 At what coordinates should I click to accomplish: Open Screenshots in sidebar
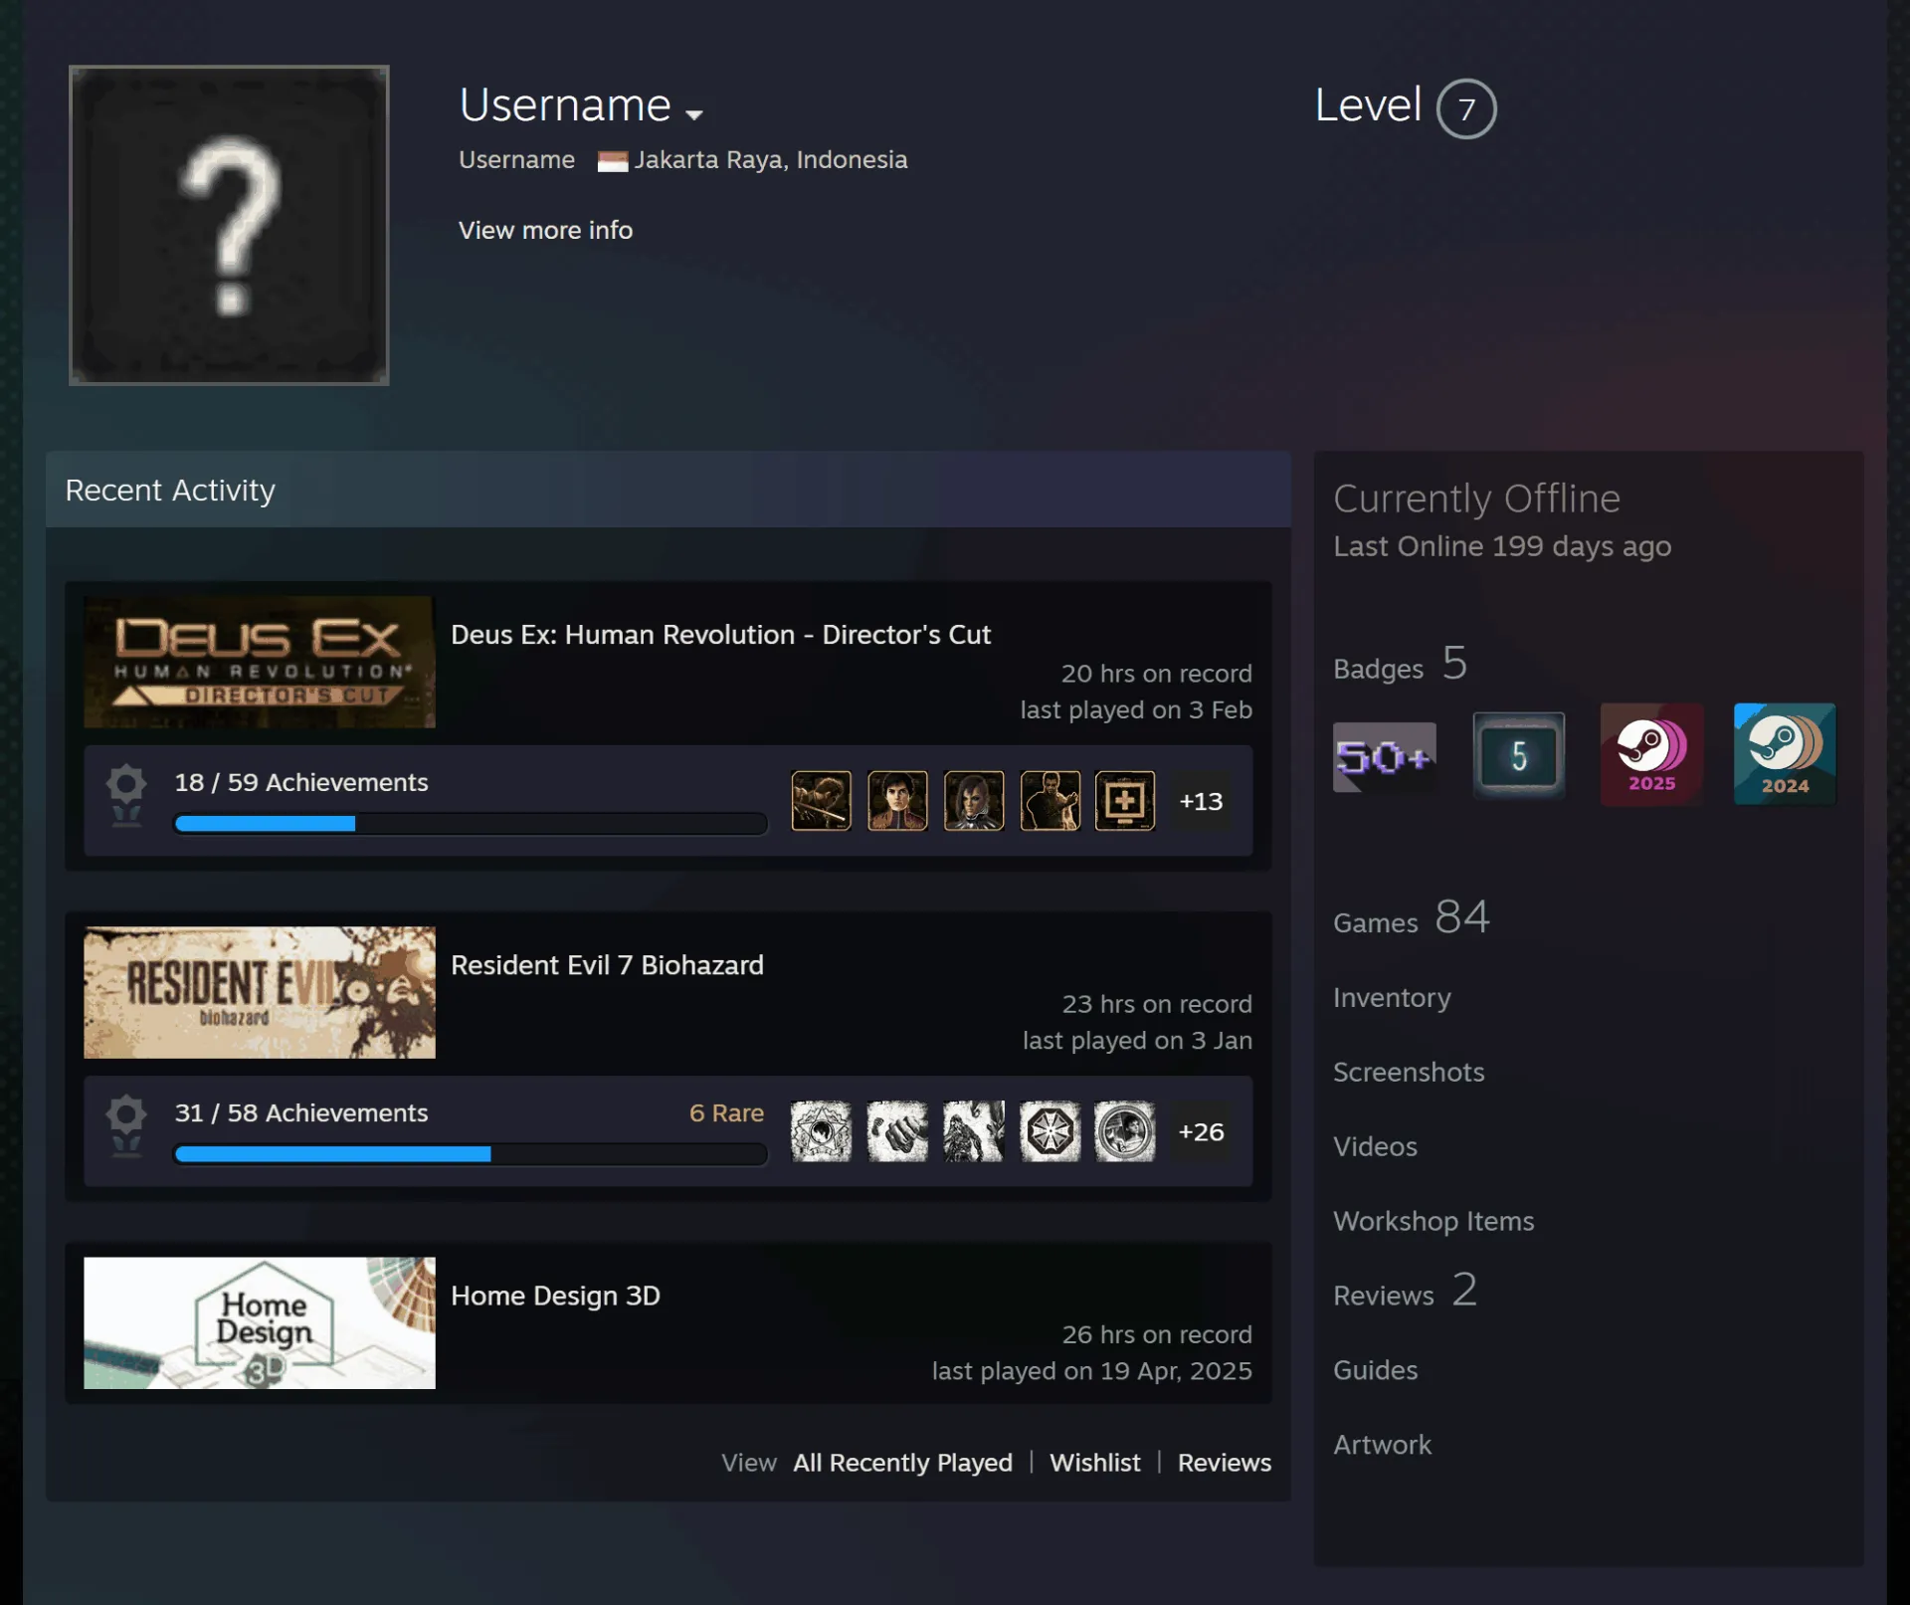[x=1409, y=1072]
